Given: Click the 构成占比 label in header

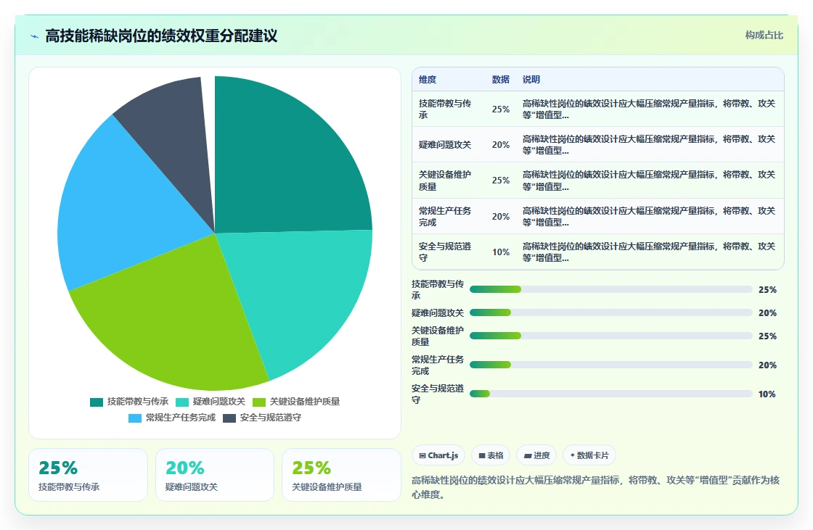Looking at the screenshot, I should (x=764, y=36).
